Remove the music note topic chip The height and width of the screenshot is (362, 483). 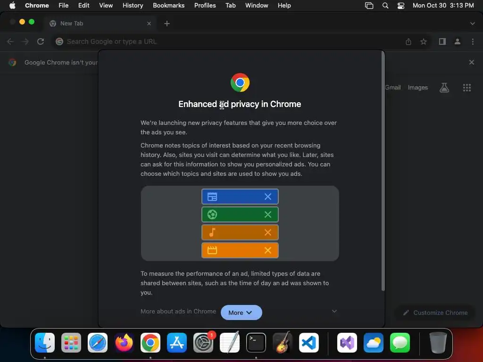click(268, 232)
